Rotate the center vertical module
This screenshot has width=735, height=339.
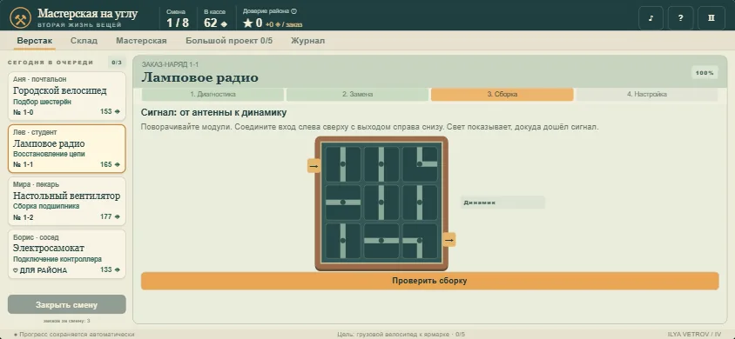pos(381,203)
